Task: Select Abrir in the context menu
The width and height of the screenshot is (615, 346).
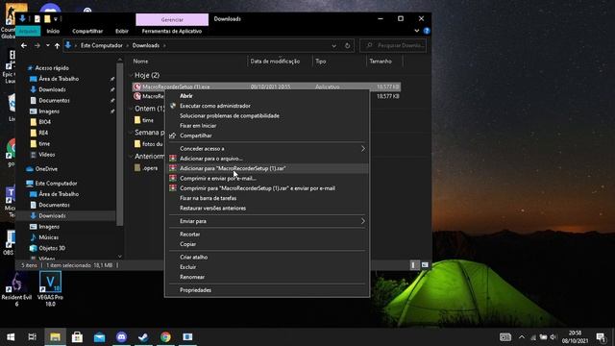Action: (x=267, y=96)
